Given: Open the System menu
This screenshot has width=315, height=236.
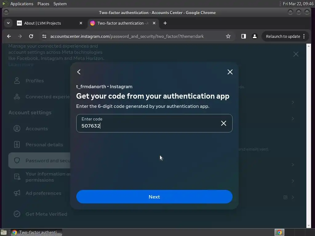Looking at the screenshot, I should 60,4.
